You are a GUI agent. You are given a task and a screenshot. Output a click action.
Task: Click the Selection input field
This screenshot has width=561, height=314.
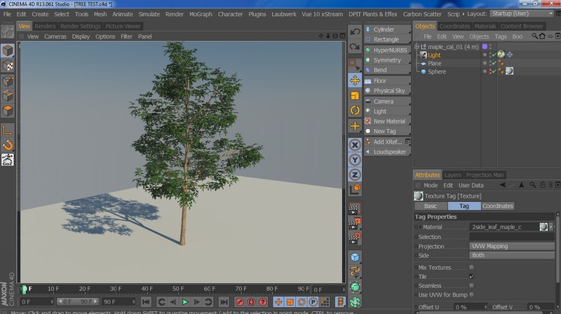pyautogui.click(x=512, y=237)
